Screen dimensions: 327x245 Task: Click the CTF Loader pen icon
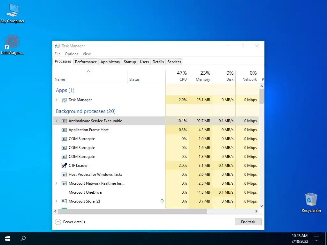point(64,166)
